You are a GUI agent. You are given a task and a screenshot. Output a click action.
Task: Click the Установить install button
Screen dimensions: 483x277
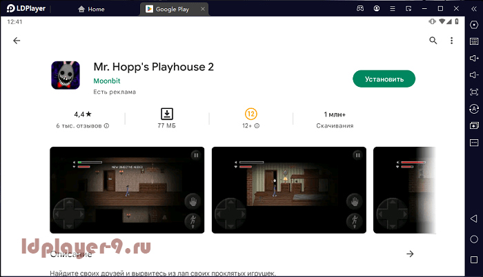[384, 79]
